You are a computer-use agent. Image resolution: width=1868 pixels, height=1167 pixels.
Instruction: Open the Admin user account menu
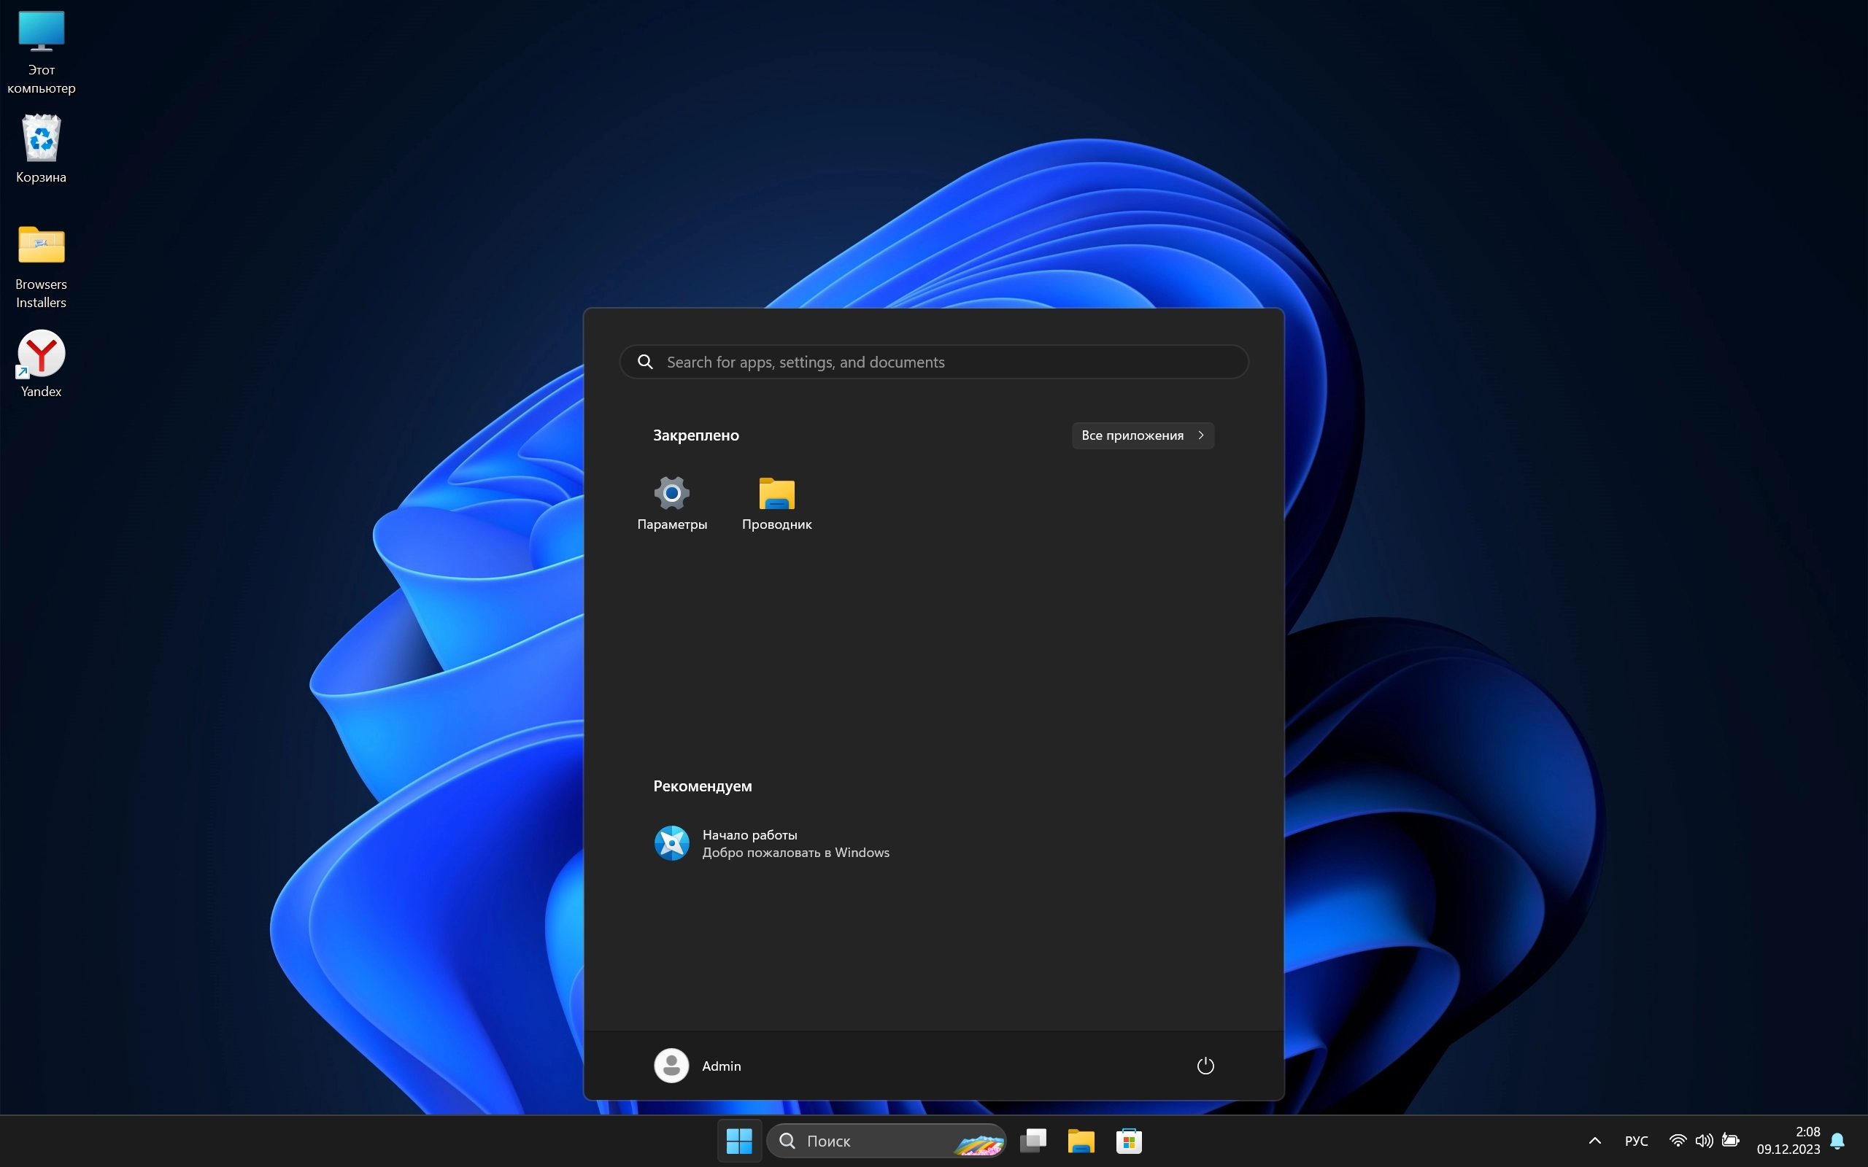[x=698, y=1066]
